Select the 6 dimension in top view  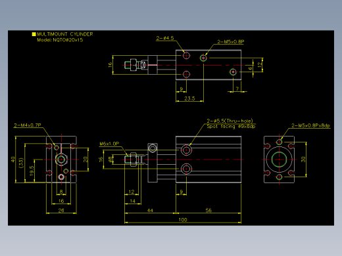[250, 68]
